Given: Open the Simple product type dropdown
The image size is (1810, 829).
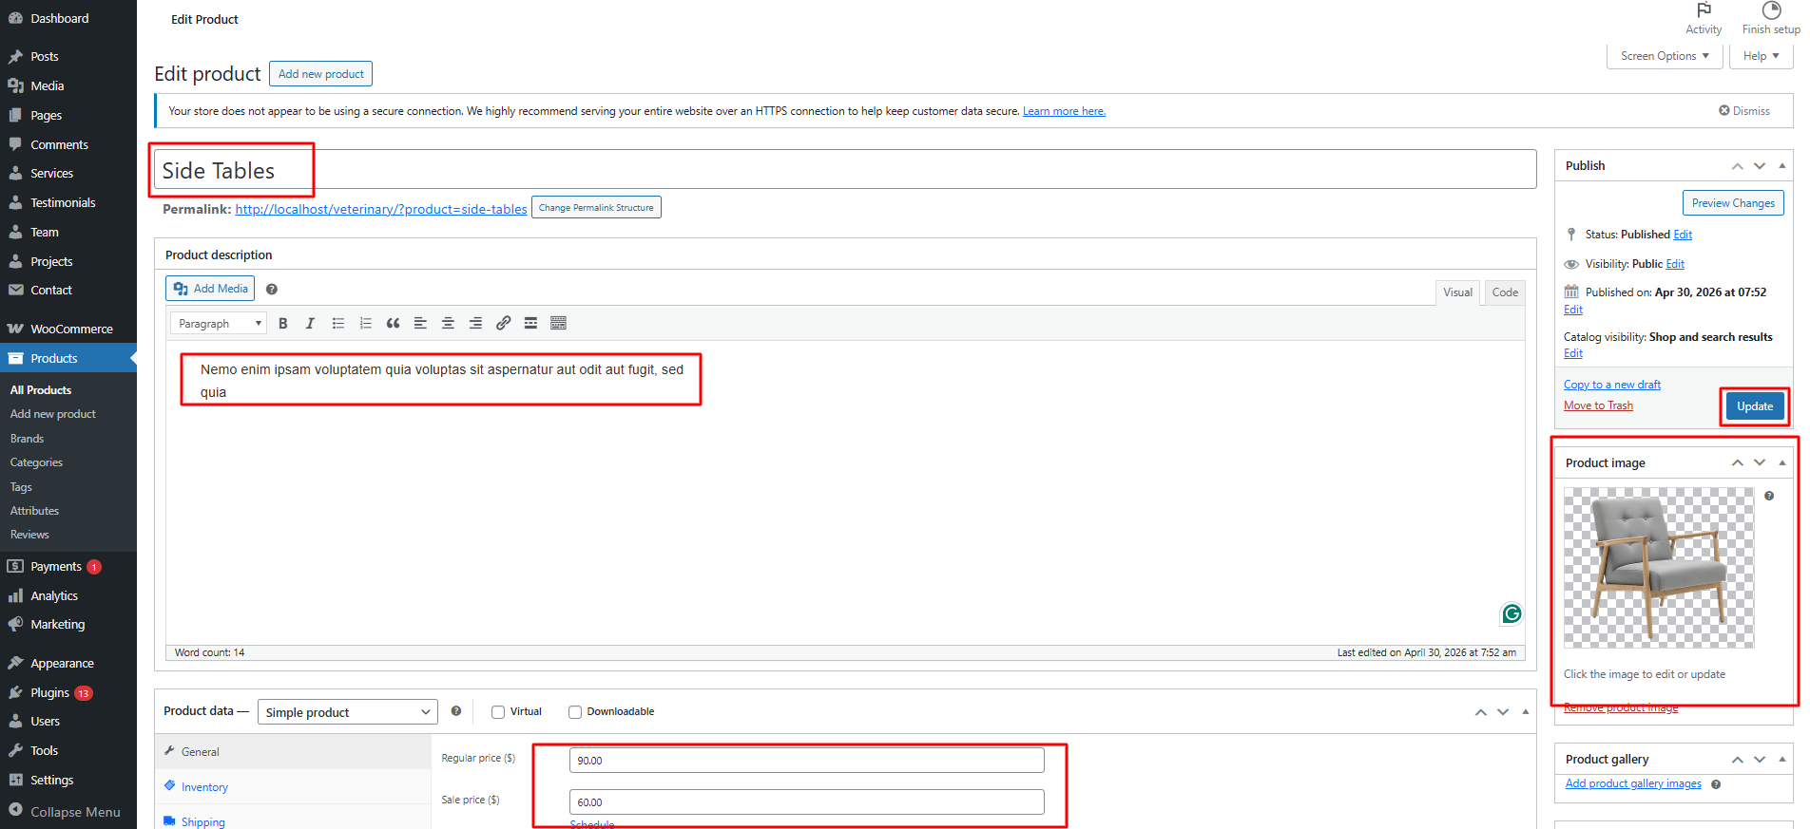Looking at the screenshot, I should 348,712.
